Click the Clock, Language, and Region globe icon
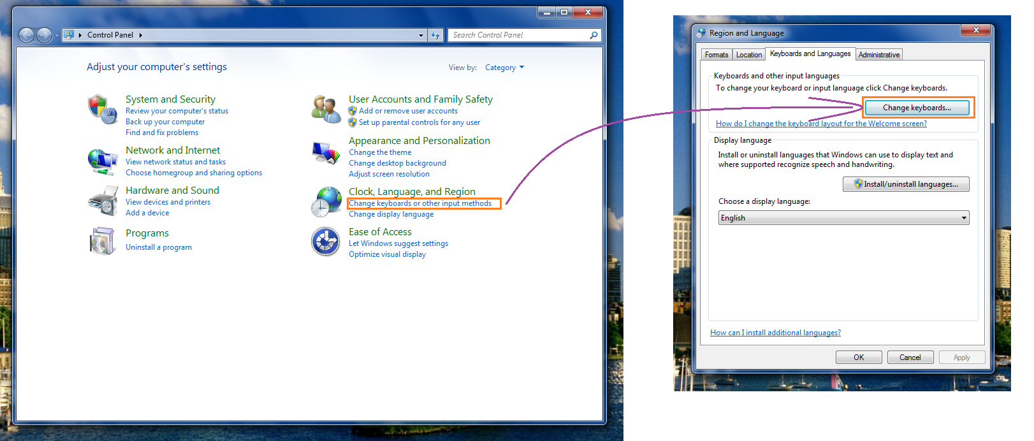Image resolution: width=1034 pixels, height=441 pixels. [x=326, y=202]
